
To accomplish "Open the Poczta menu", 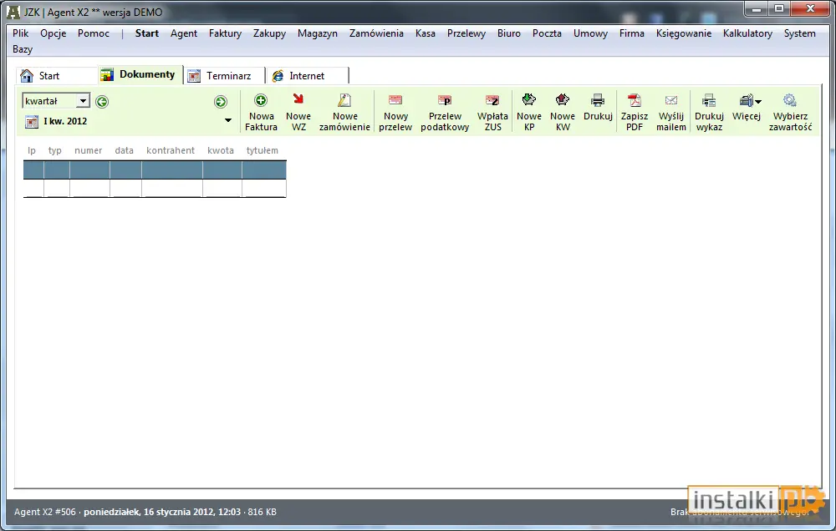I will coord(547,33).
